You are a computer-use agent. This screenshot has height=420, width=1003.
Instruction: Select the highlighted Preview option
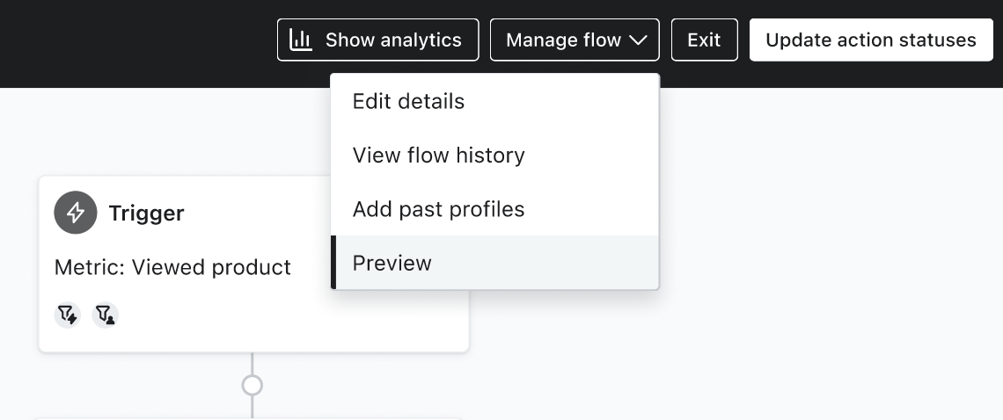coord(392,263)
